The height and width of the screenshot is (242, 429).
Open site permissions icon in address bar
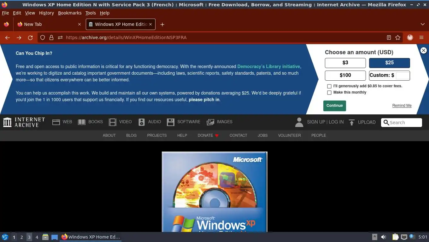60,37
